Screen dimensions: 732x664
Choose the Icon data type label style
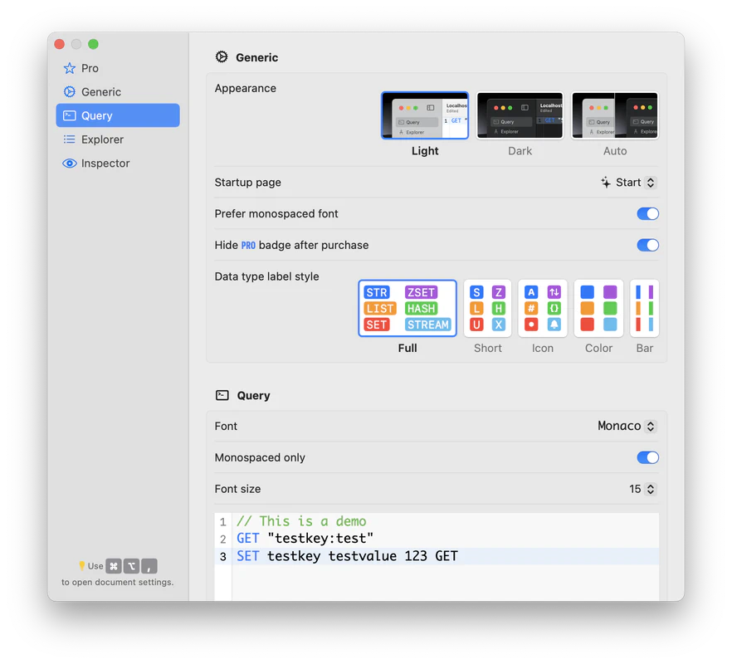(543, 308)
